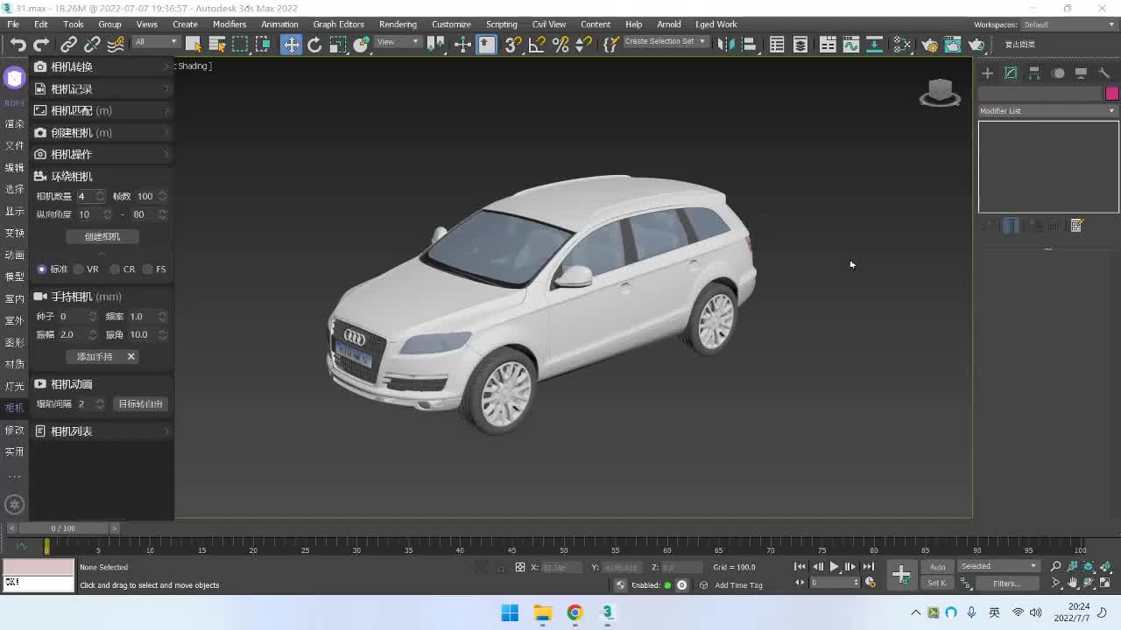Click the 目标转自由 button

140,403
